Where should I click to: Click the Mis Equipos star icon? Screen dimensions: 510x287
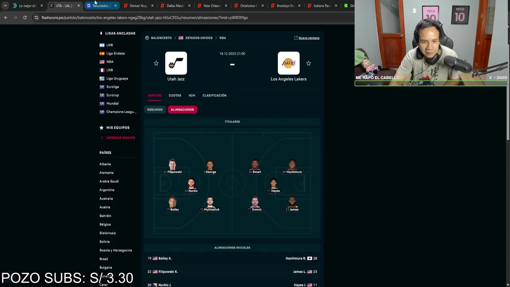tap(102, 128)
